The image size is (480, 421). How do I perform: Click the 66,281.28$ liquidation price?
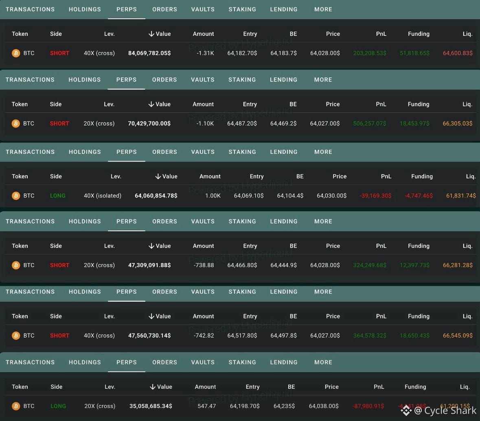(458, 265)
